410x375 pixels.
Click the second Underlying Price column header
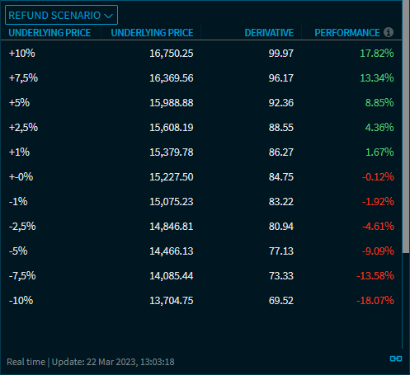pos(152,33)
